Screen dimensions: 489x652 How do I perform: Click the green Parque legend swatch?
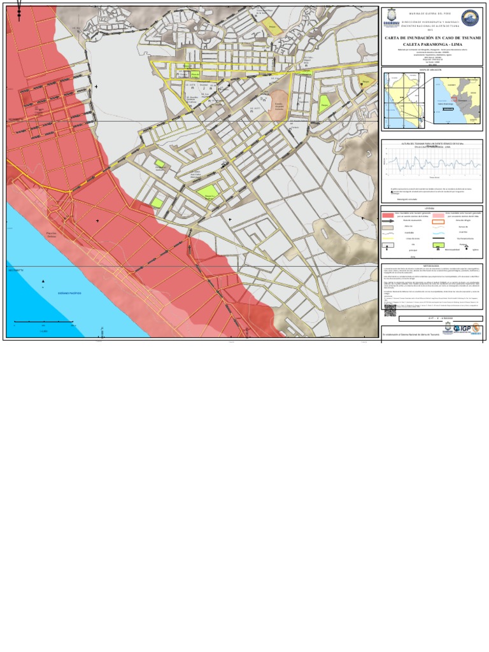[x=439, y=245]
